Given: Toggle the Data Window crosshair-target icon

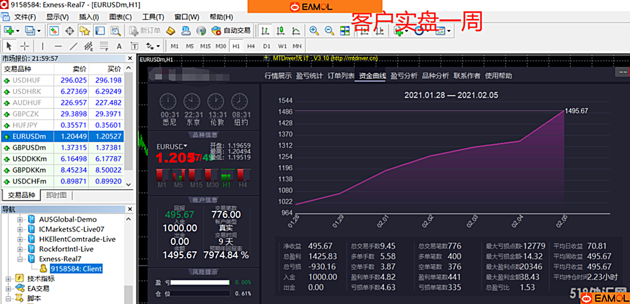Looking at the screenshot, I should pos(70,31).
